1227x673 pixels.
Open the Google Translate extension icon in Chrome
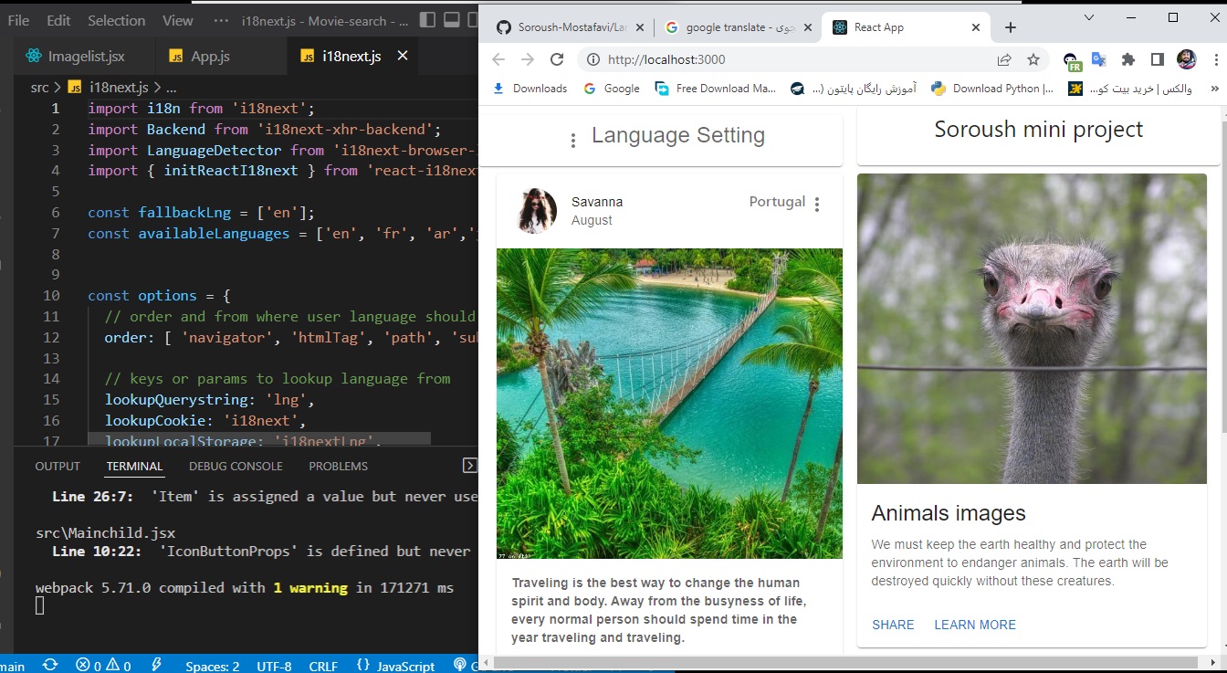(1098, 58)
